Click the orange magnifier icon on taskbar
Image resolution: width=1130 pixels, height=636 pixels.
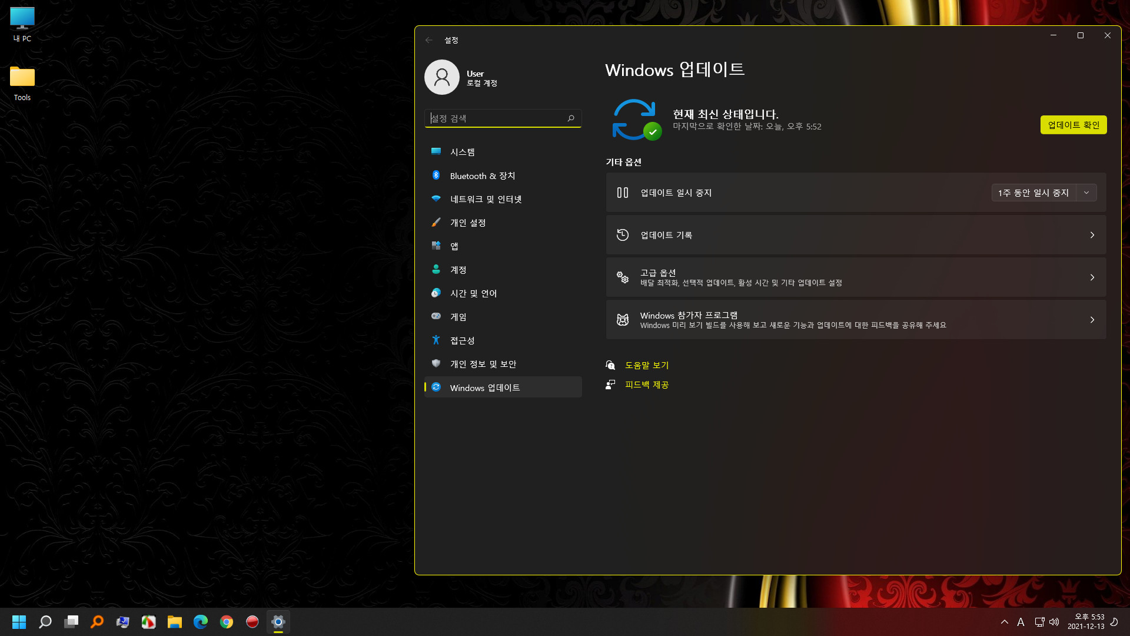click(x=97, y=622)
